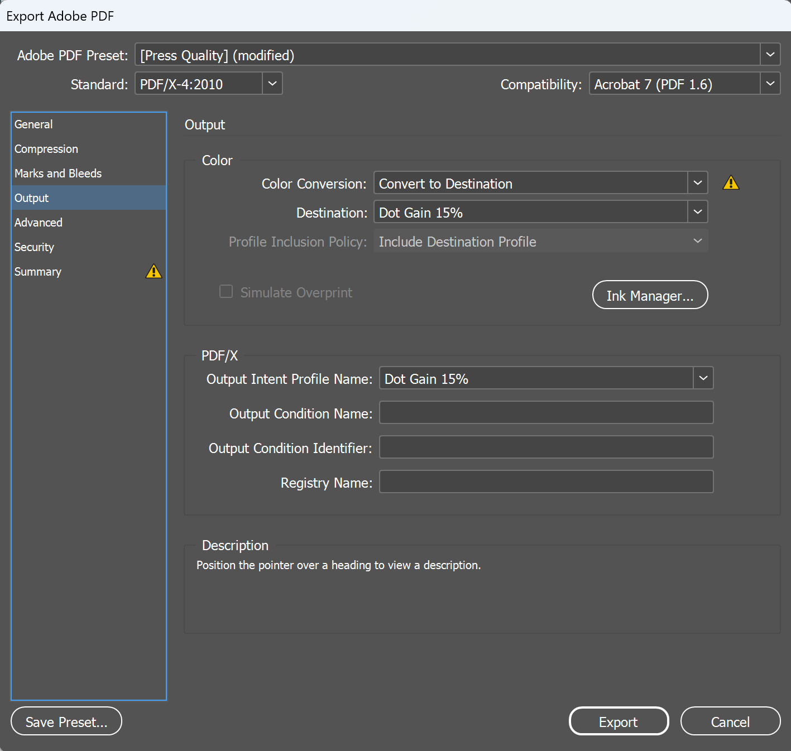Open the Adobe PDF Preset dropdown
The image size is (791, 751).
click(770, 55)
